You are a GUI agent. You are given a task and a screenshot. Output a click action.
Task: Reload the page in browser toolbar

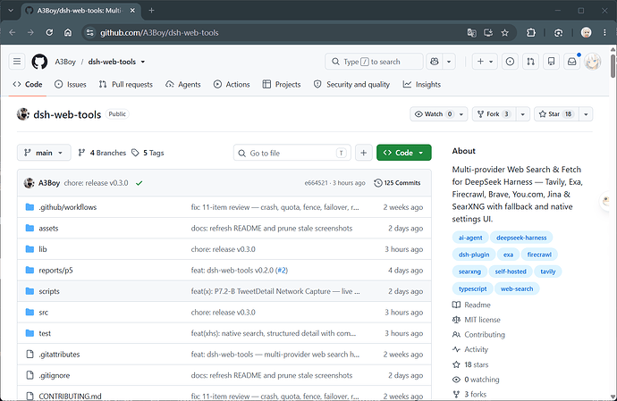(x=49, y=33)
